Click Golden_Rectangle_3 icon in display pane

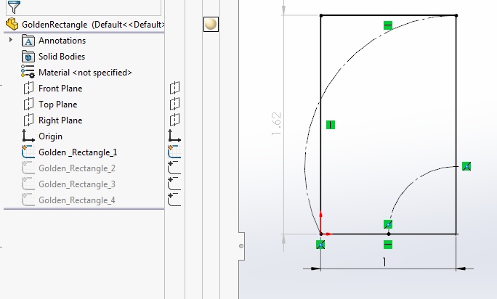174,184
